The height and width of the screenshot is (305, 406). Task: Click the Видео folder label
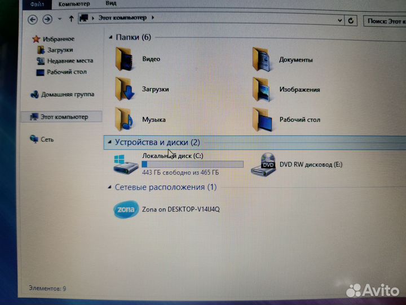(x=151, y=59)
